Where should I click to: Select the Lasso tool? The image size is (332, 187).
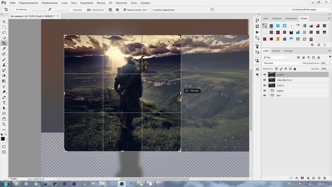4,32
